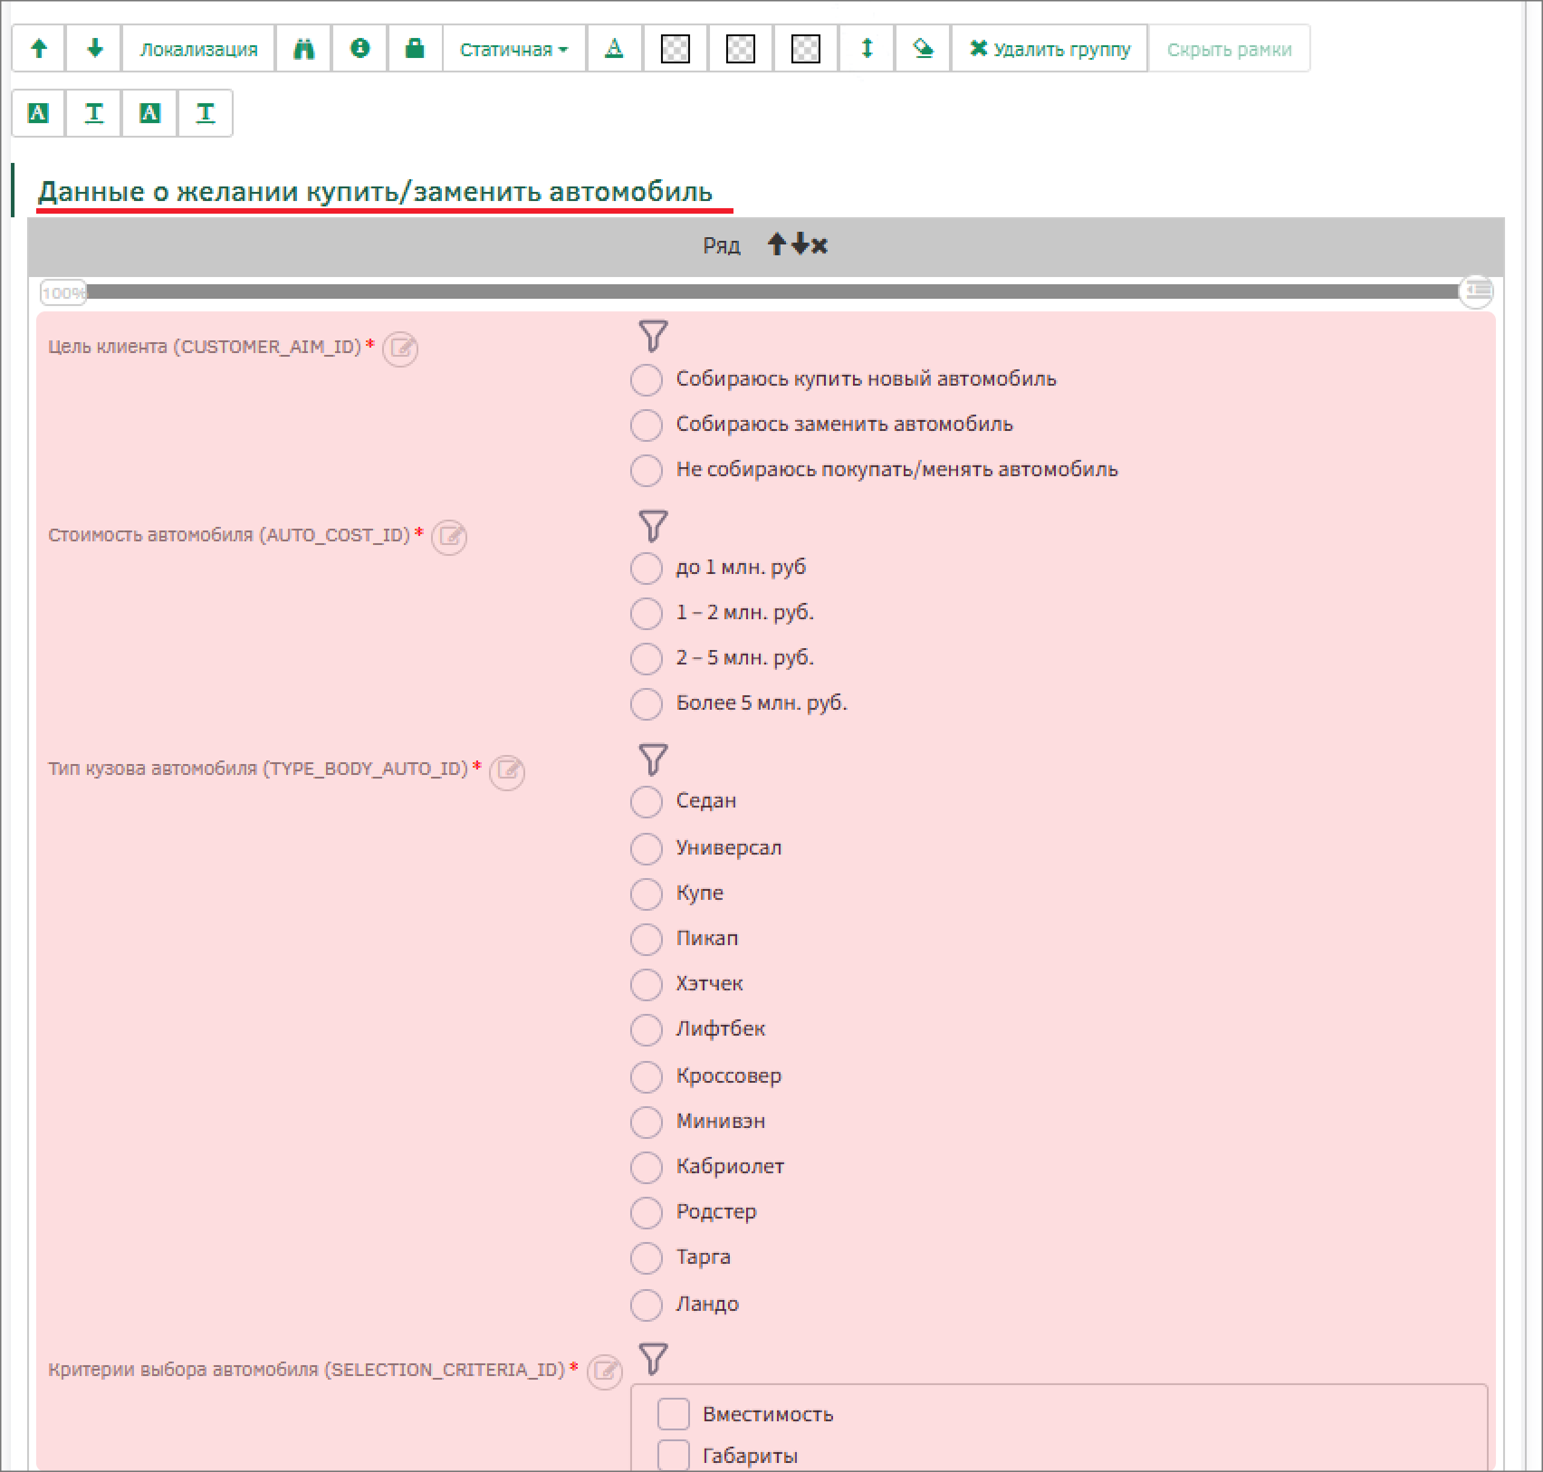The width and height of the screenshot is (1543, 1472).
Task: Click the info circle icon
Action: pyautogui.click(x=359, y=49)
